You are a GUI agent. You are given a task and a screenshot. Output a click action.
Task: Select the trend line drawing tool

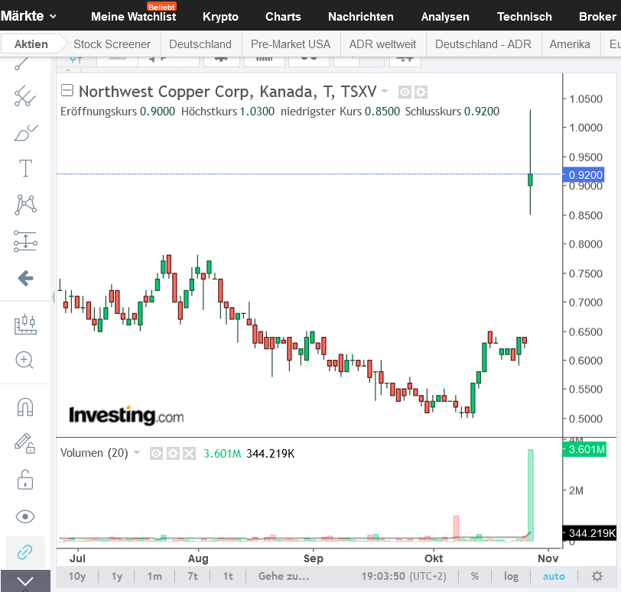pos(22,63)
